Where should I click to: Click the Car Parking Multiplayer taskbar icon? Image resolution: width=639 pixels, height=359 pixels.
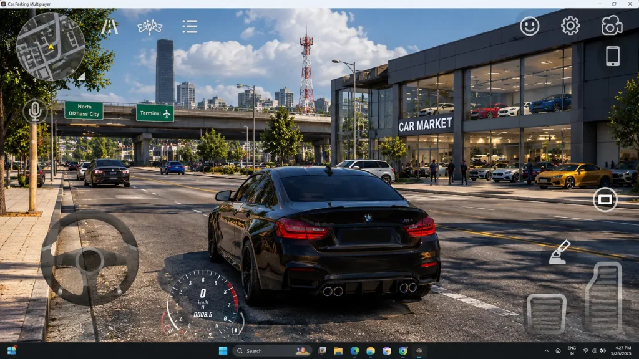419,351
